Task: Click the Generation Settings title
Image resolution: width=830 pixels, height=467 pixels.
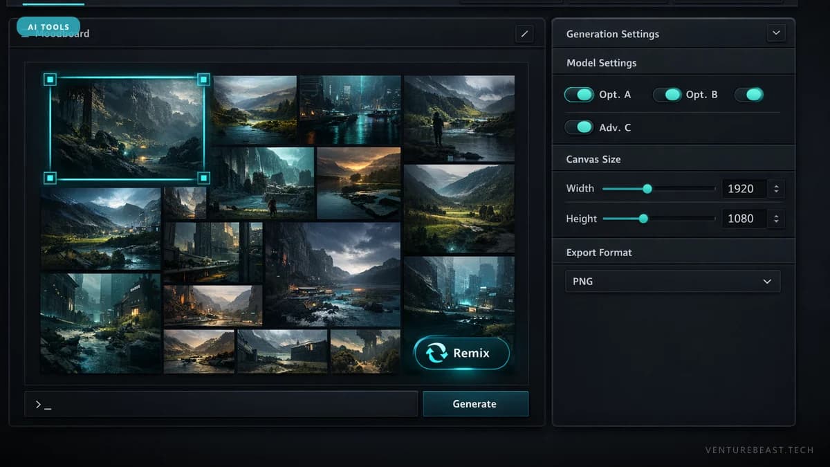Action: pos(613,33)
